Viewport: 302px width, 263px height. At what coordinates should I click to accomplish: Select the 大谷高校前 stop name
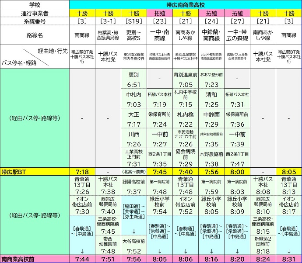(x=133, y=241)
